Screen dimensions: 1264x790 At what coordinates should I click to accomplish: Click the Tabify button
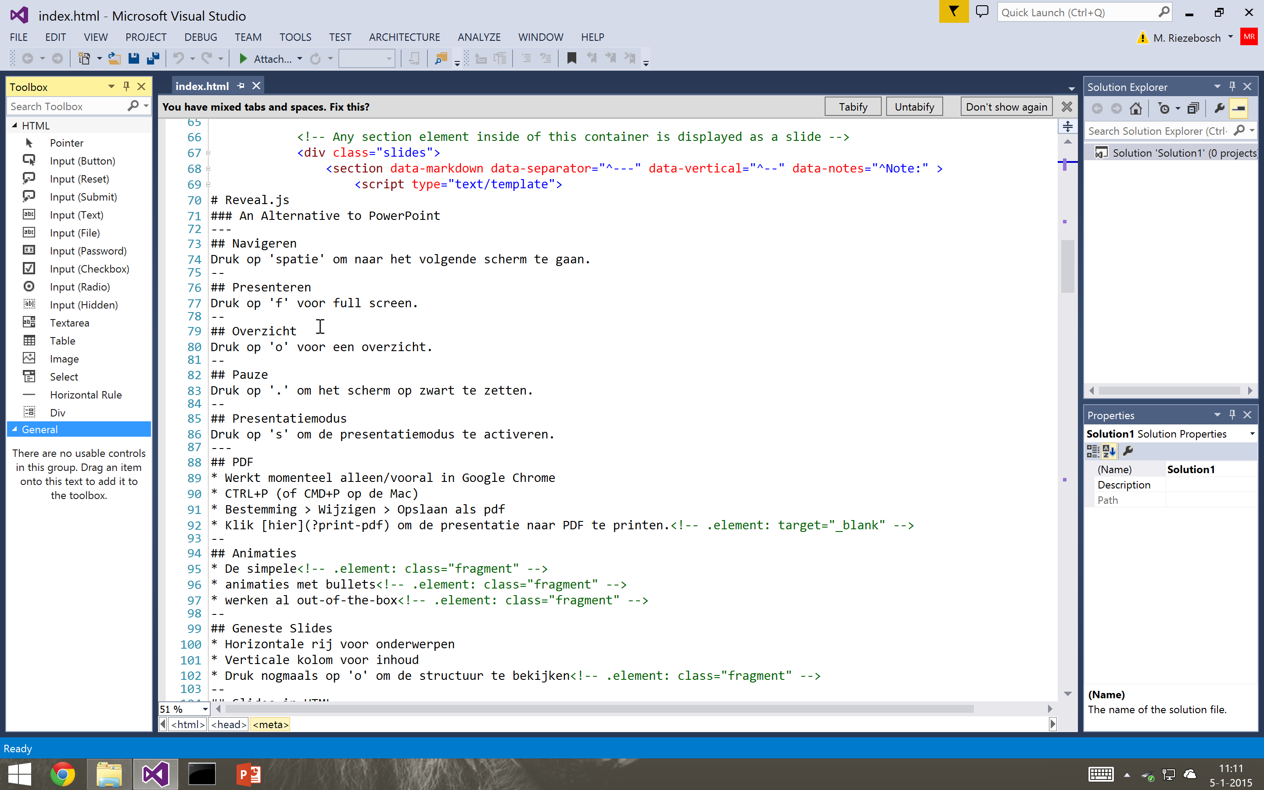(x=853, y=107)
